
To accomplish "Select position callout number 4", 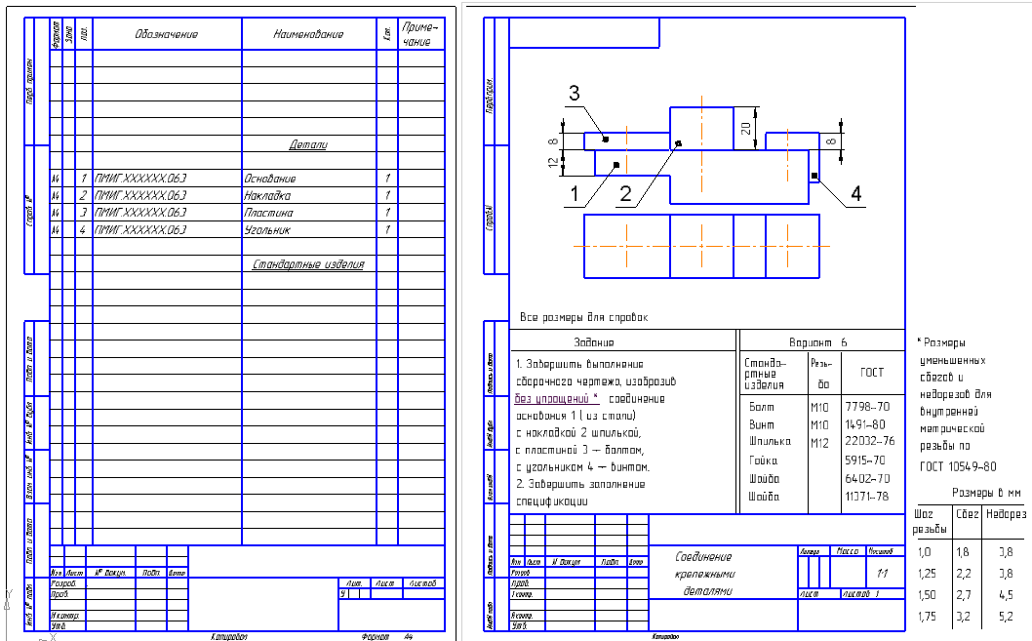I will click(855, 194).
